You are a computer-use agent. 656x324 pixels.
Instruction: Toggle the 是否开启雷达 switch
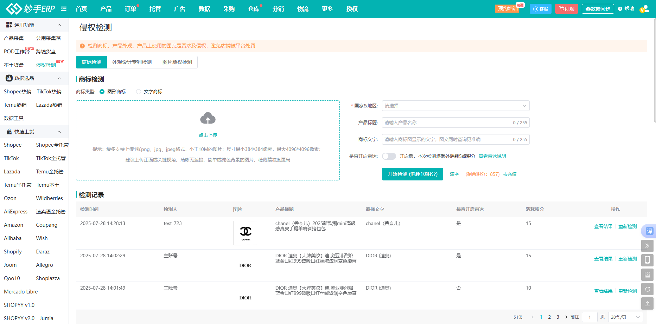click(389, 156)
